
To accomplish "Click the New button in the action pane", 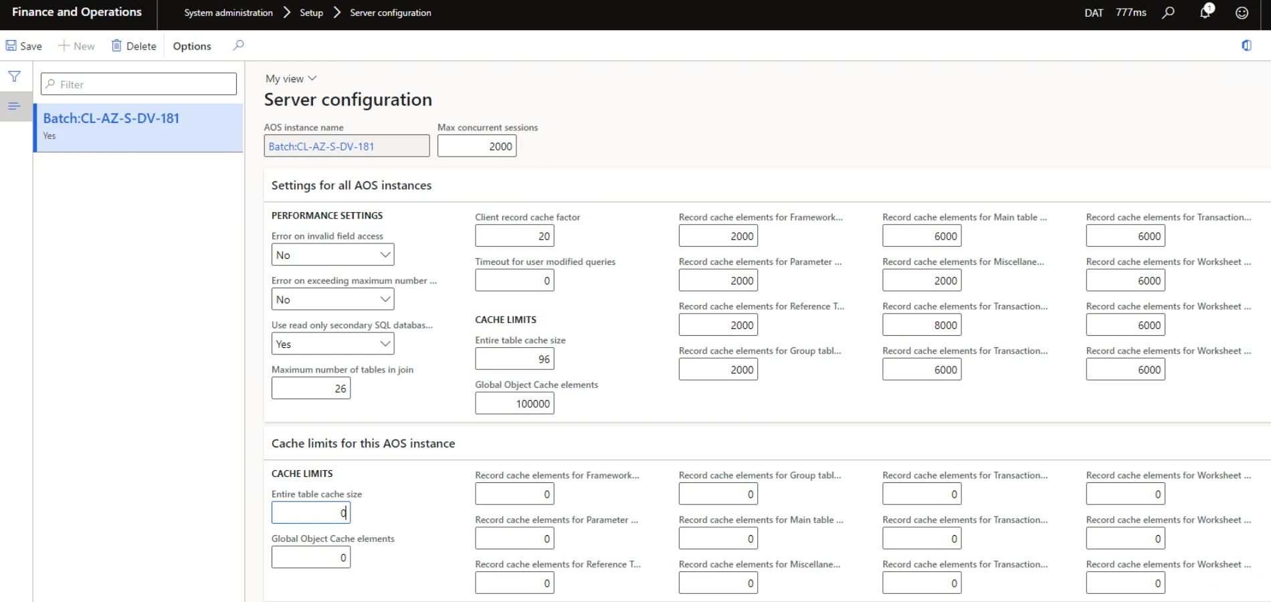I will pyautogui.click(x=76, y=45).
